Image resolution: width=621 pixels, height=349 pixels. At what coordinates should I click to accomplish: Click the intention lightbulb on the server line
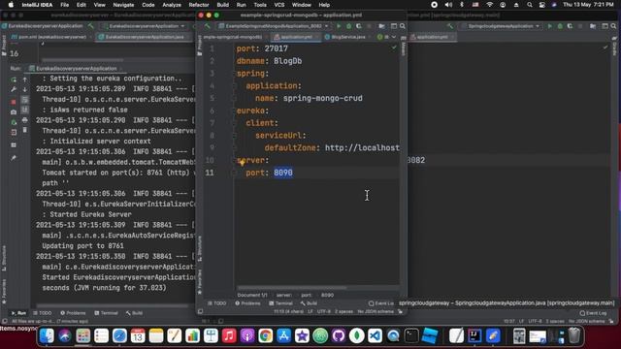(242, 162)
